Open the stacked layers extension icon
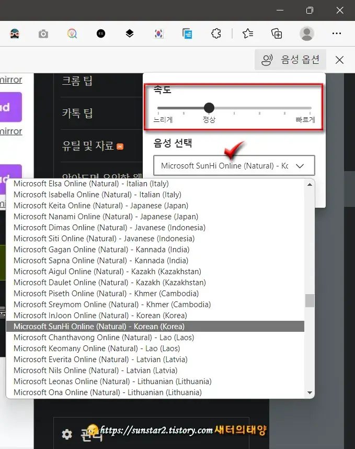This screenshot has height=449, width=355. click(x=130, y=34)
